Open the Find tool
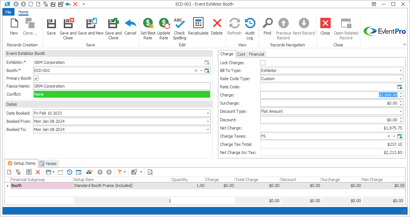 pos(267,27)
